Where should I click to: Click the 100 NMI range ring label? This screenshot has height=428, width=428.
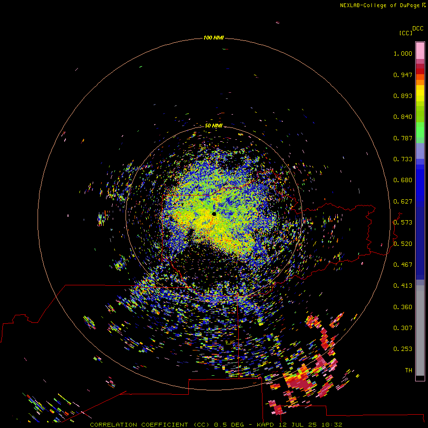(214, 38)
